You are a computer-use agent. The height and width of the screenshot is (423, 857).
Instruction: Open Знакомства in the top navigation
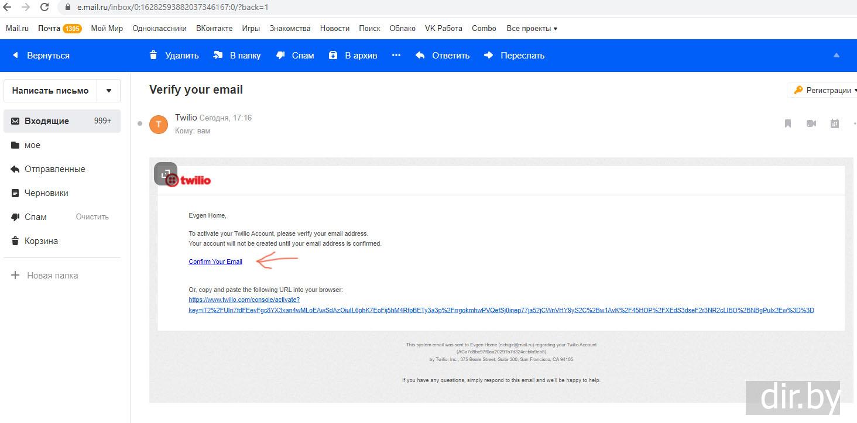[290, 28]
